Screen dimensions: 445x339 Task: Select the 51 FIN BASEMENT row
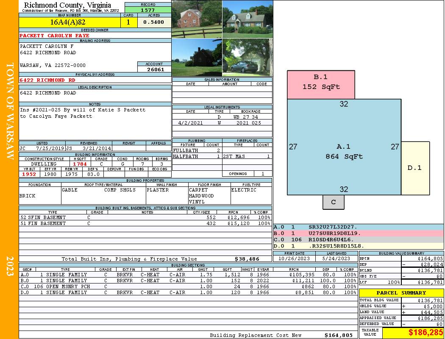point(145,223)
